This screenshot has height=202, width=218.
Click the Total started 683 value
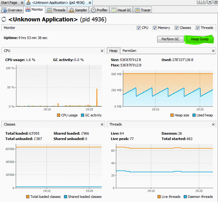pos(190,139)
